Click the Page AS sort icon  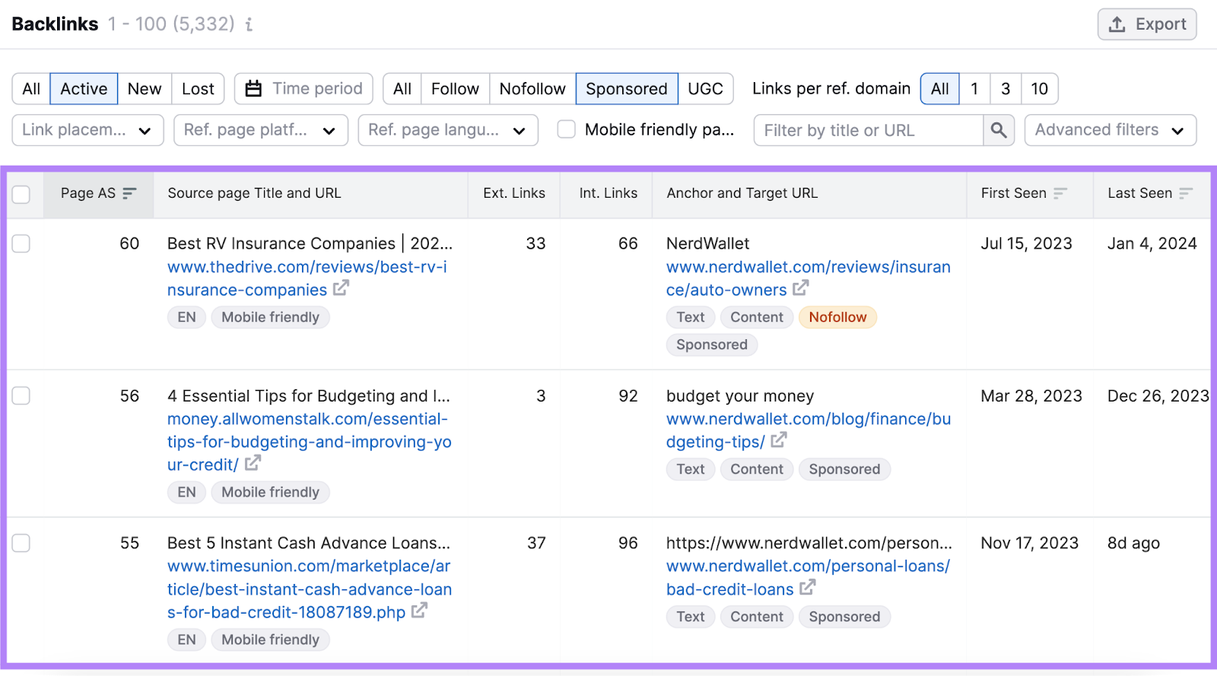point(130,193)
